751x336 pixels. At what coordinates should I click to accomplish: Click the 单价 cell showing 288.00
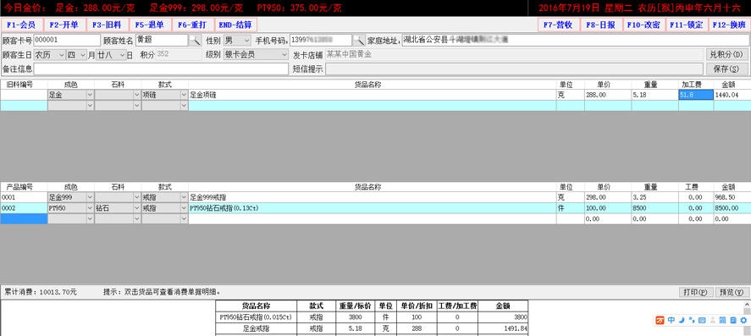[x=607, y=95]
